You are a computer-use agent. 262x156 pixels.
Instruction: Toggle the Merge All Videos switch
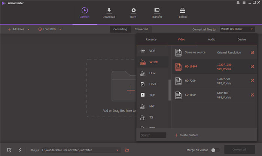coord(215,150)
